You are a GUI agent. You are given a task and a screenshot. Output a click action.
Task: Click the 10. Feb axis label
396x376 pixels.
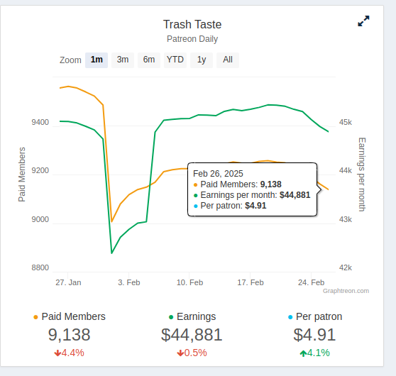click(190, 282)
